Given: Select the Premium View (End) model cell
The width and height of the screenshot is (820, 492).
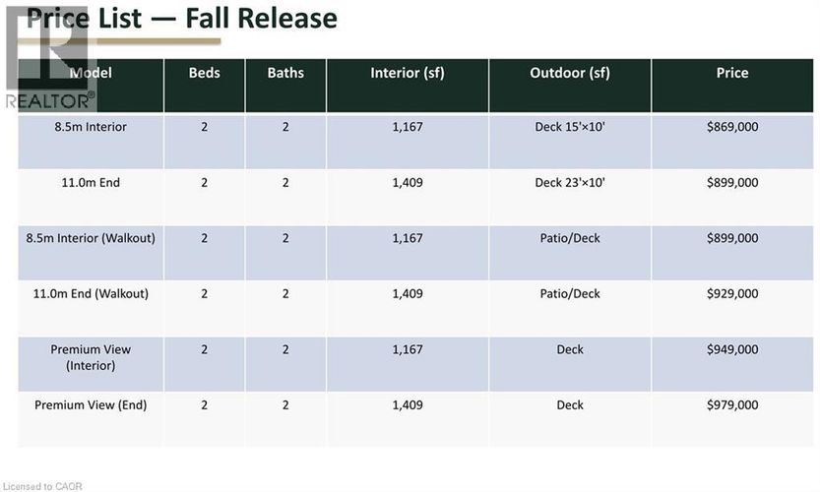Looking at the screenshot, I should click(x=91, y=404).
